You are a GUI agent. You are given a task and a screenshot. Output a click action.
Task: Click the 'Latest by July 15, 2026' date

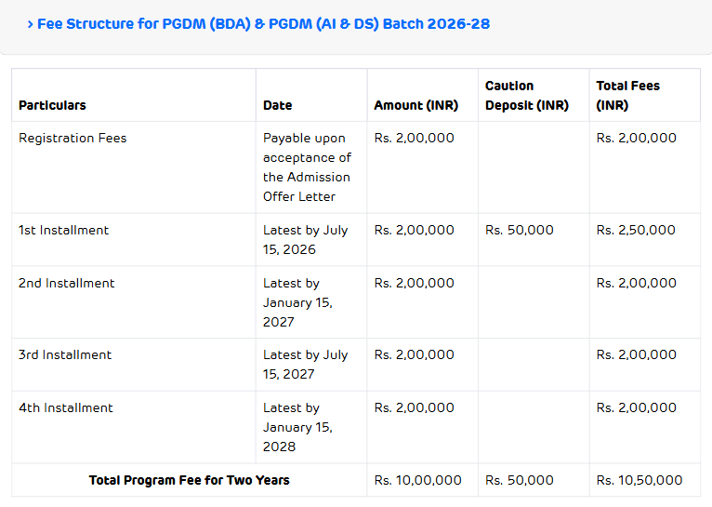[305, 239]
